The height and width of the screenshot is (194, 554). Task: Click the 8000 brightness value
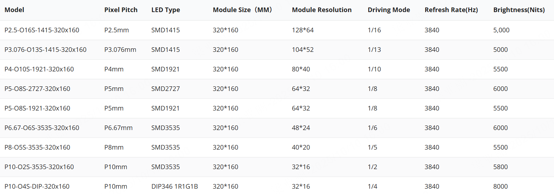click(500, 187)
